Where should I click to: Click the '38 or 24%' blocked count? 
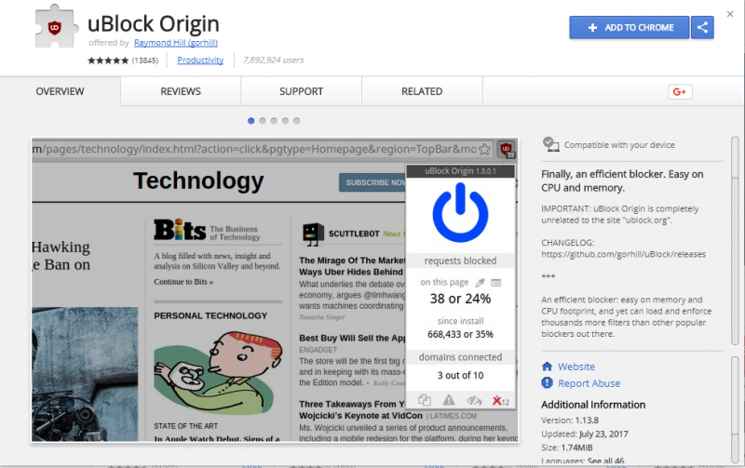(460, 299)
